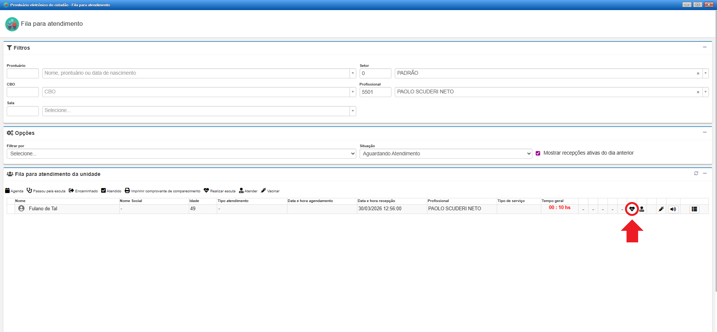Clear the PAOLO SCUDERI NETO Profissional selection
The height and width of the screenshot is (332, 717).
coord(698,92)
